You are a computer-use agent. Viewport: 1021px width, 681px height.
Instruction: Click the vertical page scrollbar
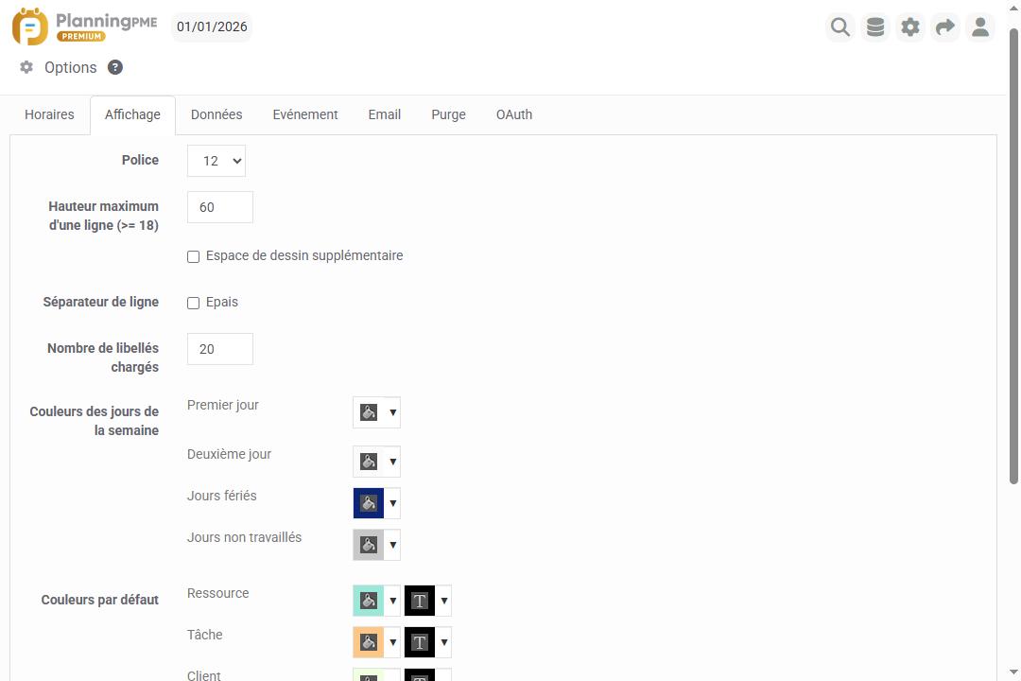coord(1013,256)
